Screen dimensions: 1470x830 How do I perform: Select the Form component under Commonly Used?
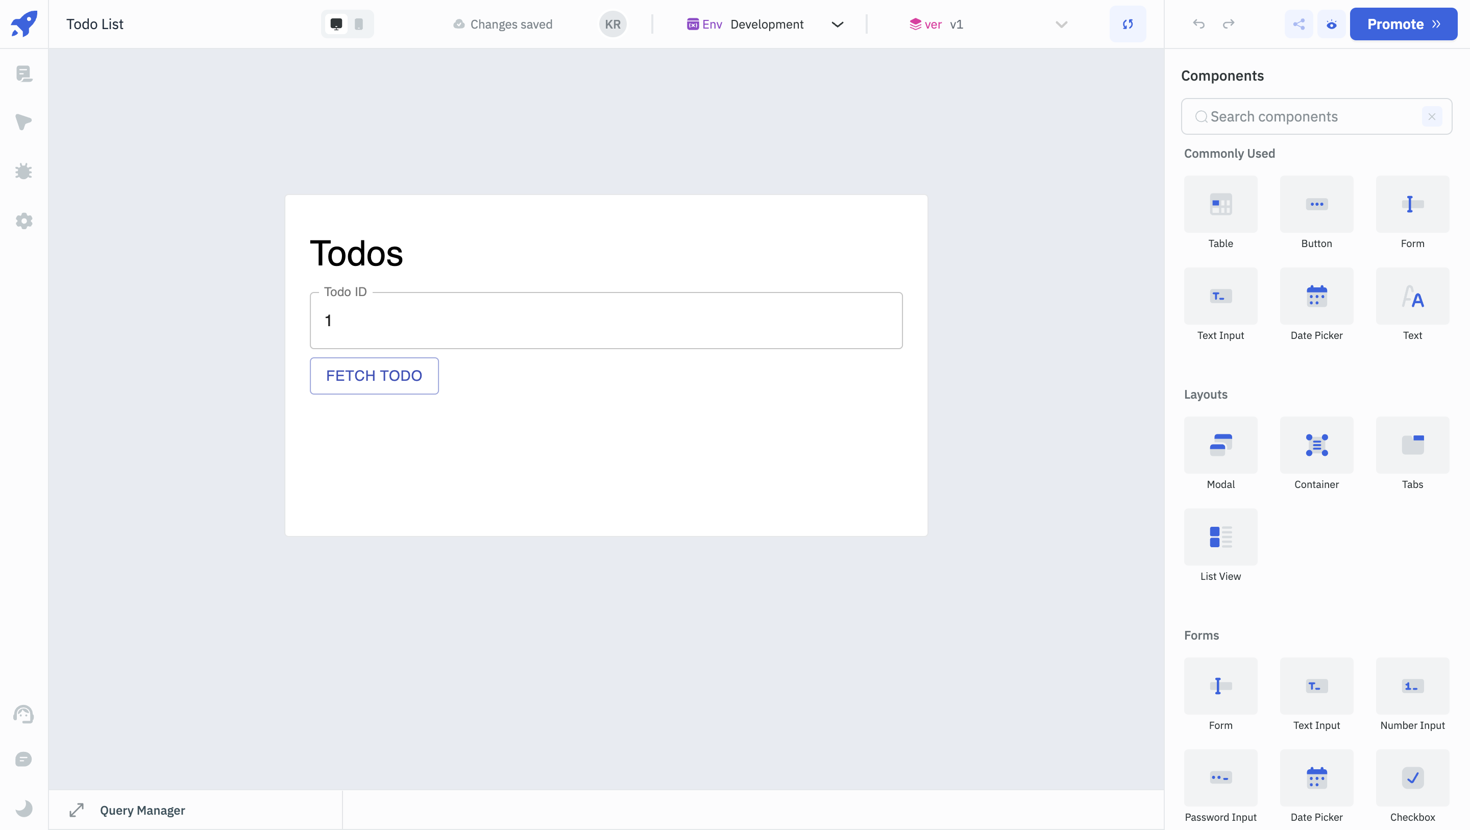pyautogui.click(x=1412, y=213)
